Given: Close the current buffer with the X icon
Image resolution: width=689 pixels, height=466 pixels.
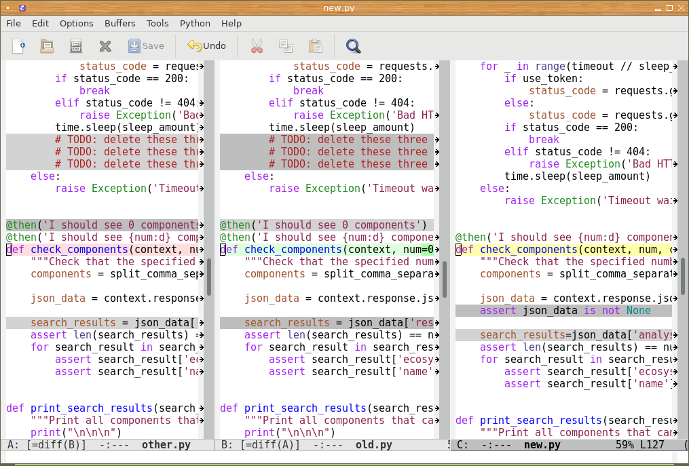Looking at the screenshot, I should coord(105,46).
